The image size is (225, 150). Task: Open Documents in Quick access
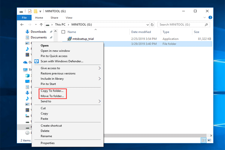[x=39, y=37]
